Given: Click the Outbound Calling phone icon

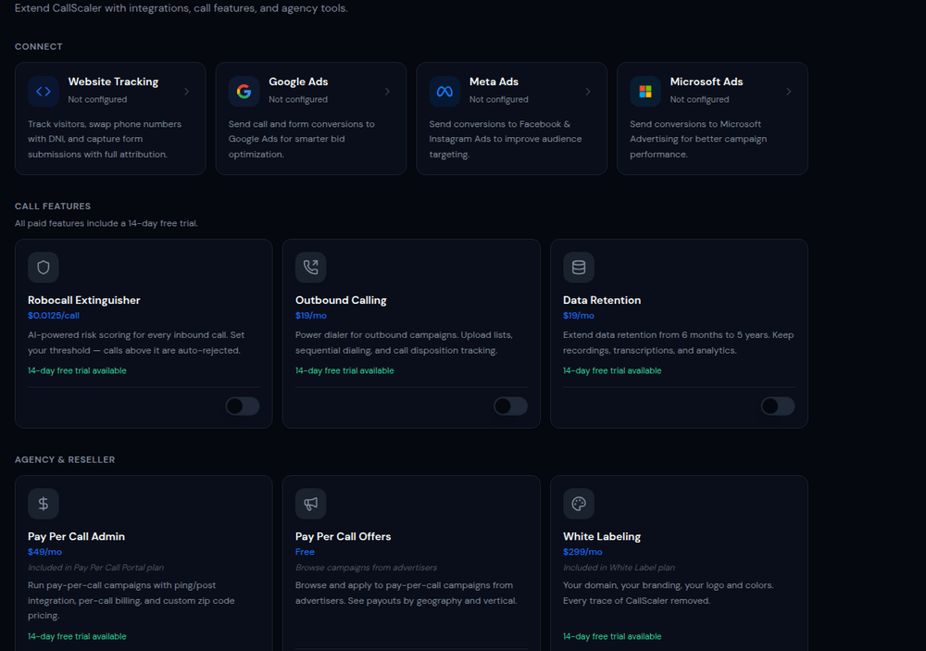Looking at the screenshot, I should (x=311, y=268).
